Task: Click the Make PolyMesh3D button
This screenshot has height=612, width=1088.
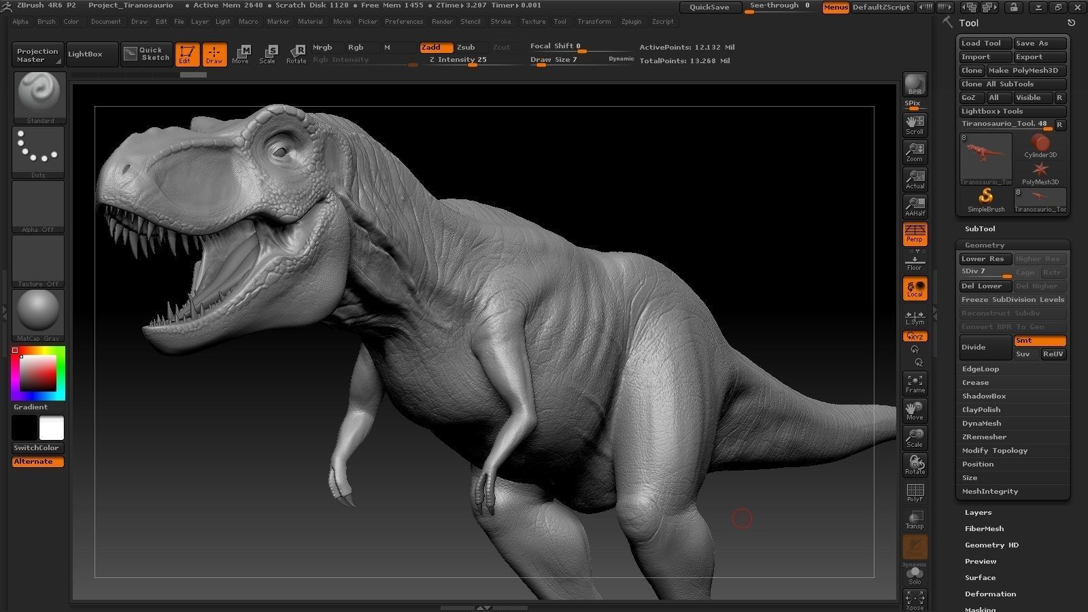Action: pos(1027,70)
